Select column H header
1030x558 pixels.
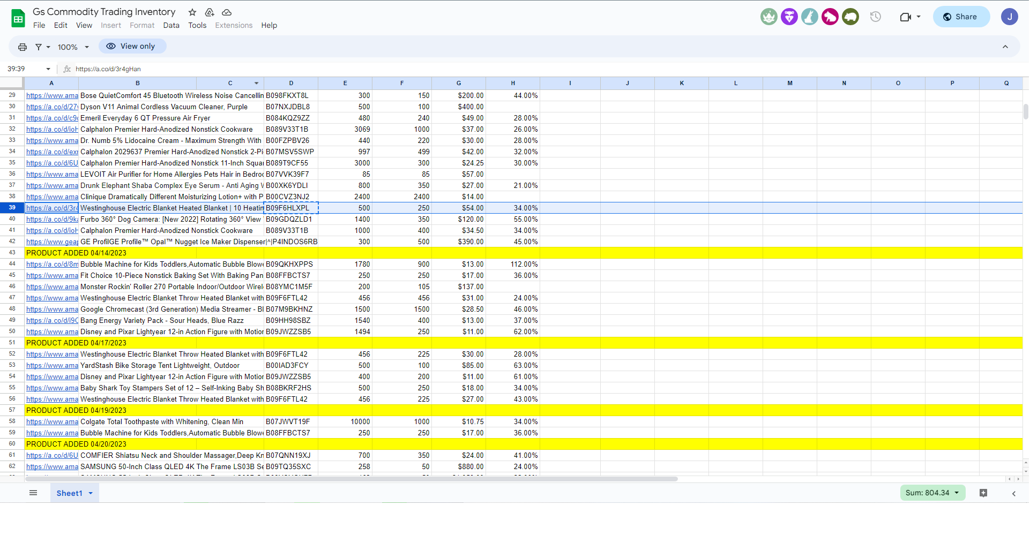click(x=513, y=84)
